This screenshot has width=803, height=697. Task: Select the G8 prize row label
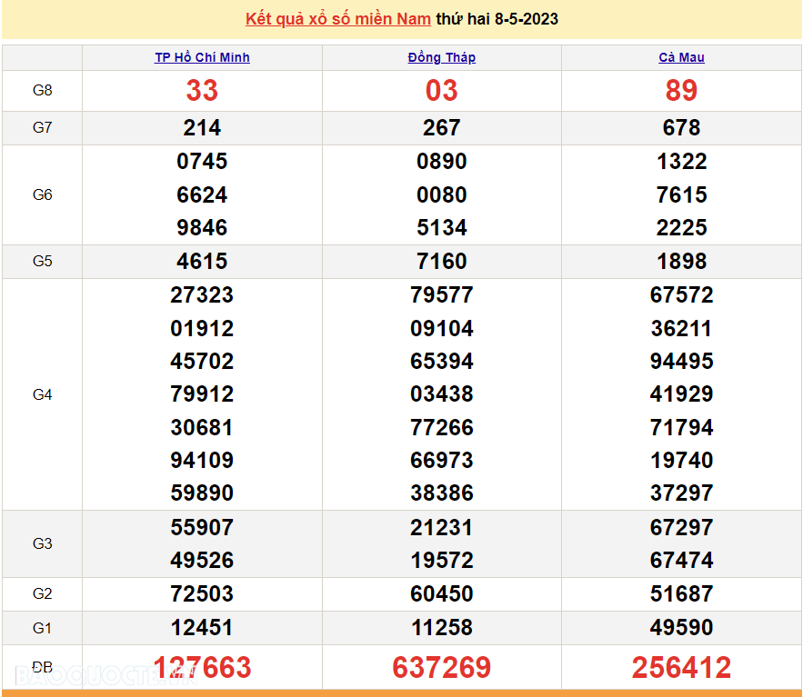[x=42, y=91]
